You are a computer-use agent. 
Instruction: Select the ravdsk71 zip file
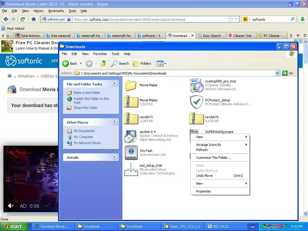click(x=131, y=119)
